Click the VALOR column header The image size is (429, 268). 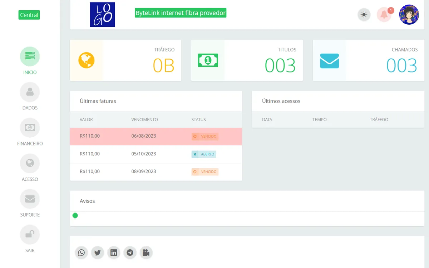click(x=86, y=120)
